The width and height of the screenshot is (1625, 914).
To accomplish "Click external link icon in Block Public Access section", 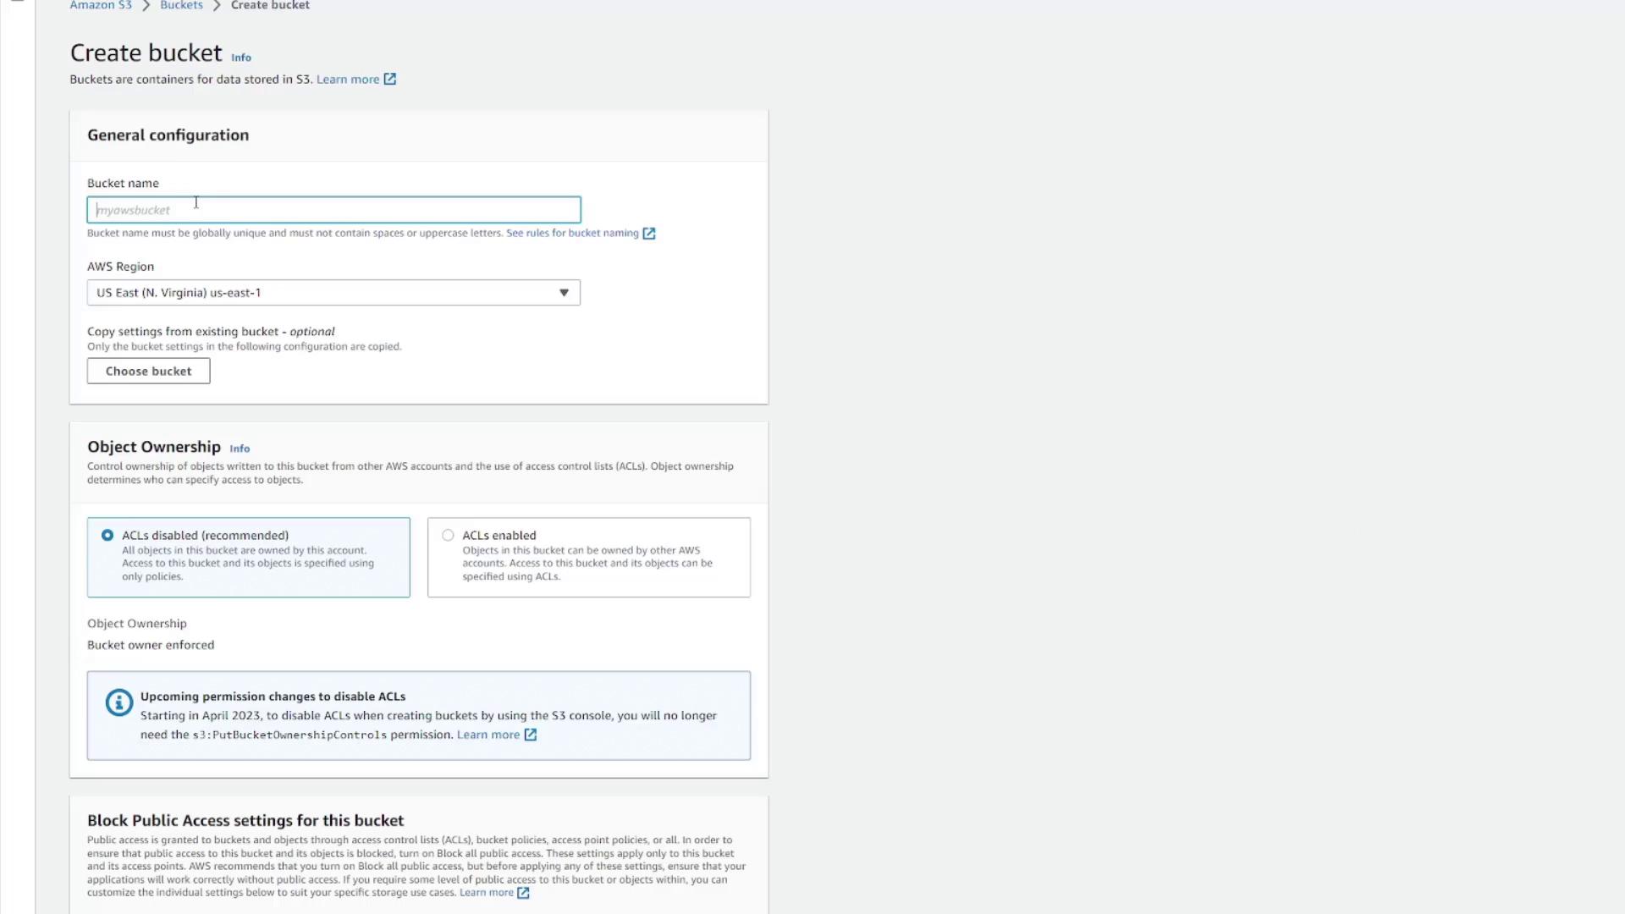I will tap(523, 893).
